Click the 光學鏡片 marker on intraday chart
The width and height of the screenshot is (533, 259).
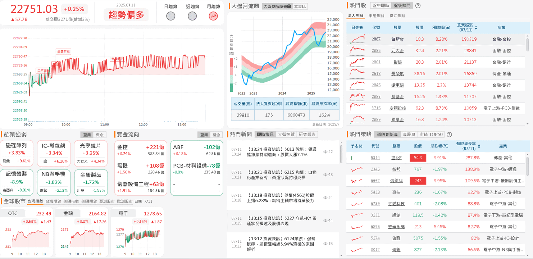click(117, 58)
